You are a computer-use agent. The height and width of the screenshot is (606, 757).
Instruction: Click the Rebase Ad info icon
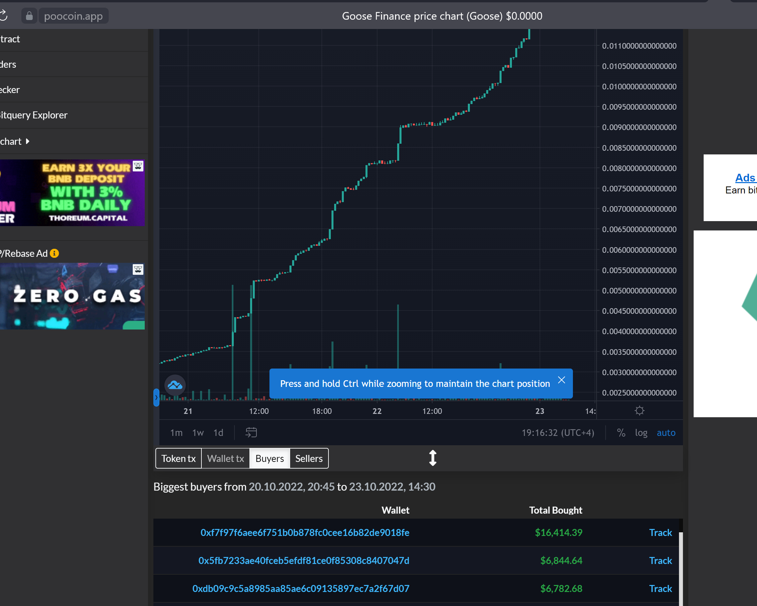tap(54, 253)
